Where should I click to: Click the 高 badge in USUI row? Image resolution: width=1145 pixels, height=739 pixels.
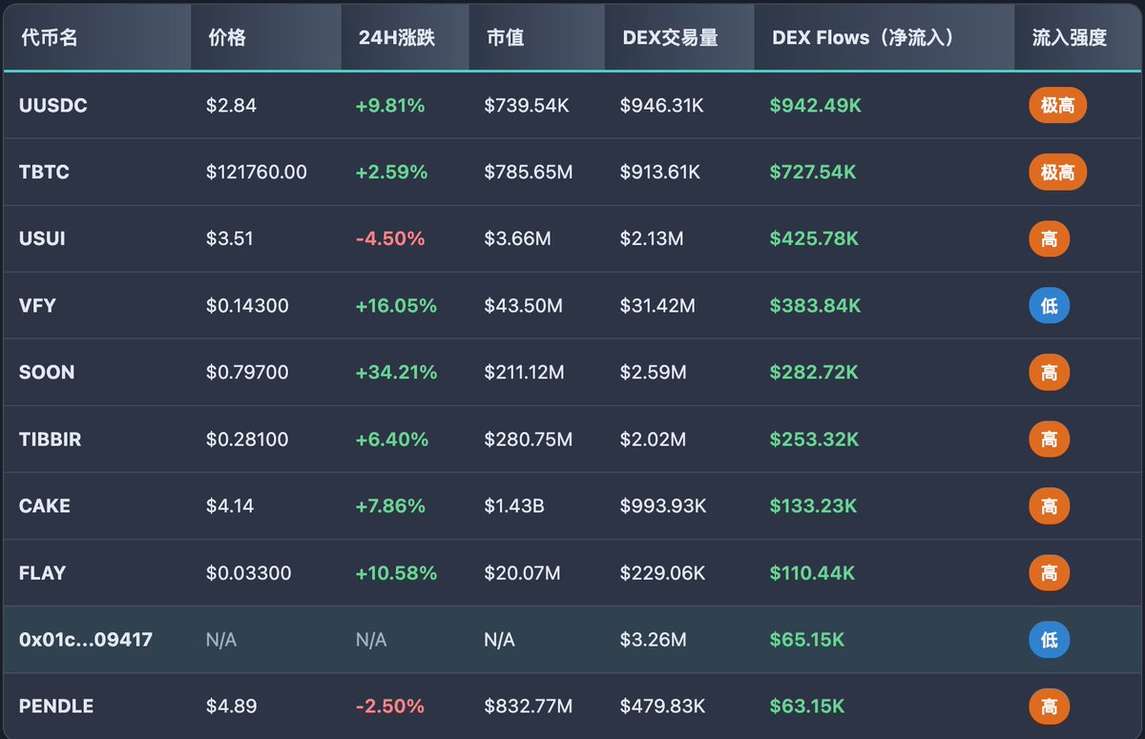pyautogui.click(x=1049, y=239)
